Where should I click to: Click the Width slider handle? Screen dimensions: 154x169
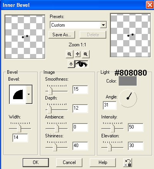point(19,128)
